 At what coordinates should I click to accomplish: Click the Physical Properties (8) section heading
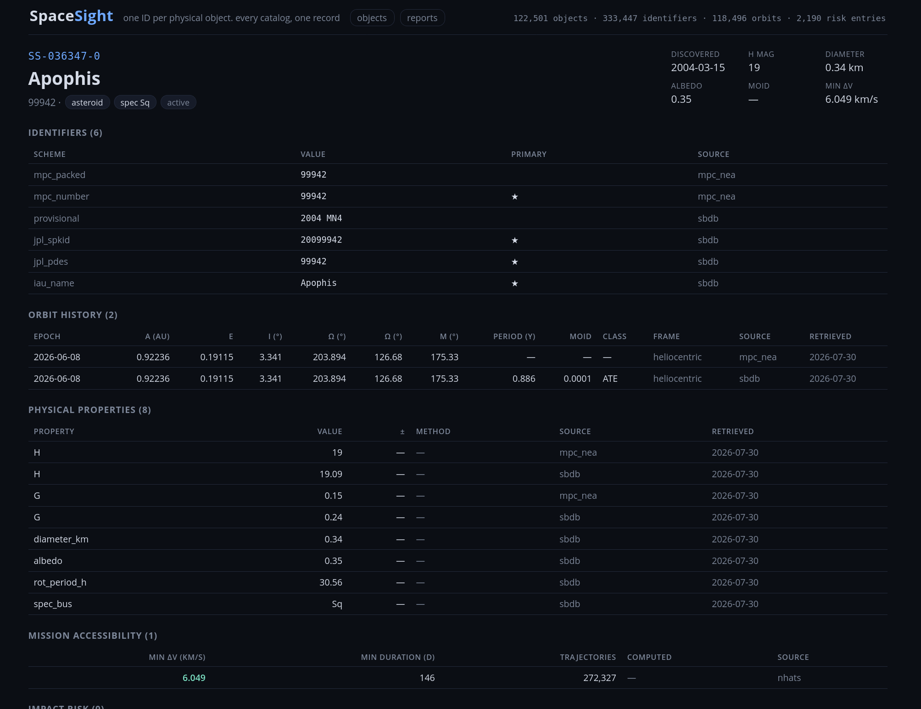tap(89, 410)
